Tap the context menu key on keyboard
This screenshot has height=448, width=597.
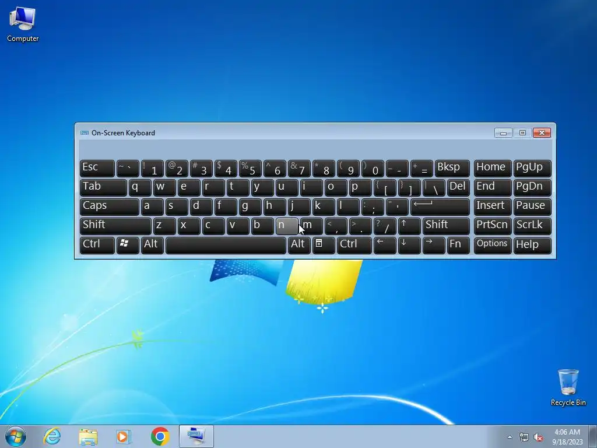323,246
